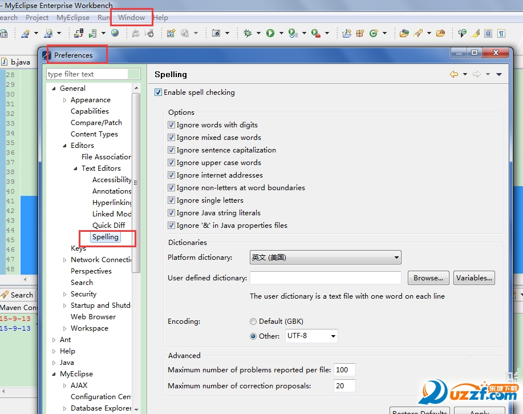Click the Variables... button
This screenshot has width=523, height=414.
474,278
